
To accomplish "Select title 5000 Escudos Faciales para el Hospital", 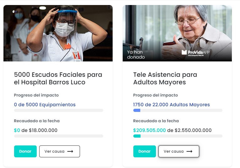I will (x=58, y=78).
